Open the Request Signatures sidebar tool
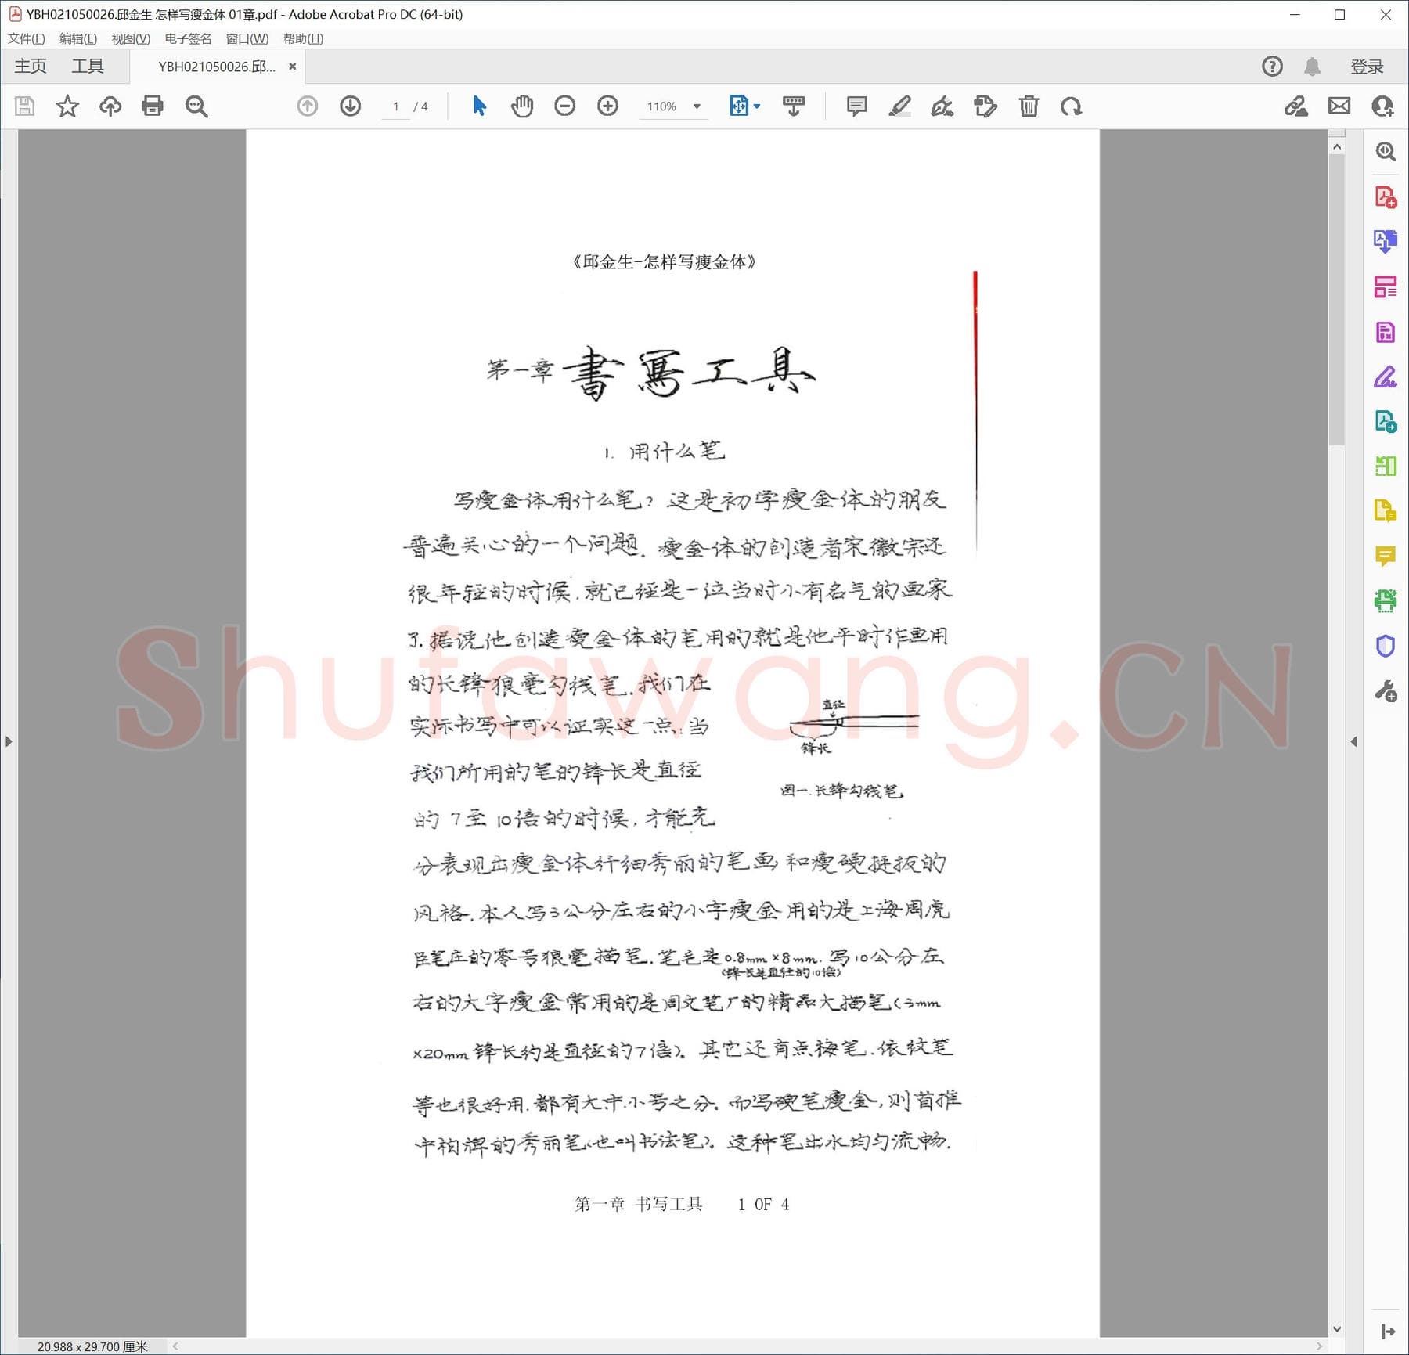The width and height of the screenshot is (1409, 1355). click(1386, 377)
